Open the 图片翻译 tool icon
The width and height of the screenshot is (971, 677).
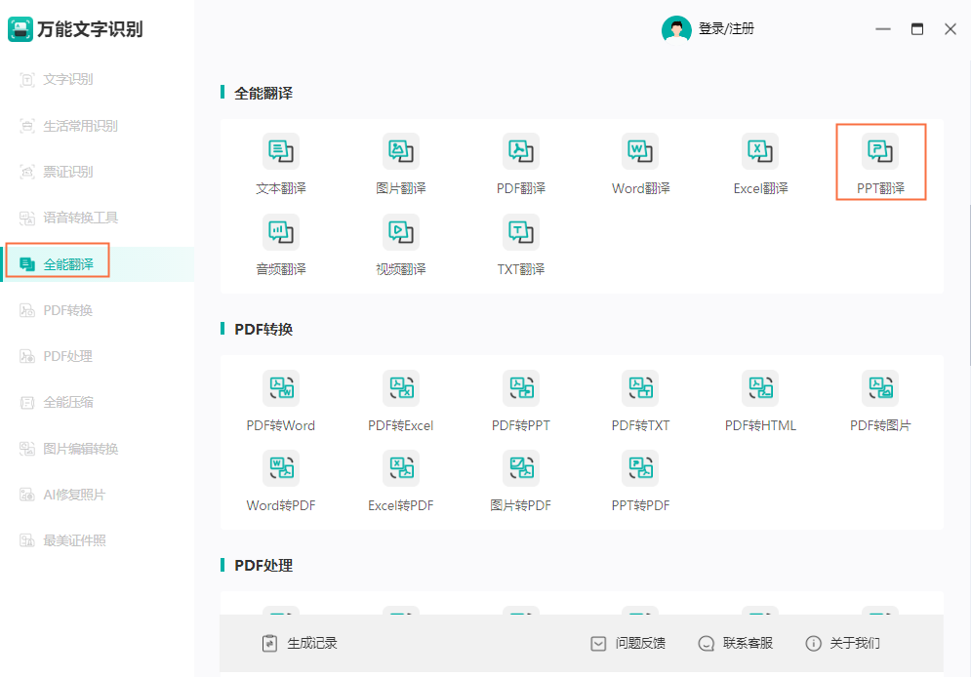(401, 151)
